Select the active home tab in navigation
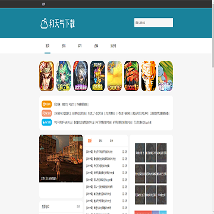Viewport: 214px width, 214px height. point(48,46)
